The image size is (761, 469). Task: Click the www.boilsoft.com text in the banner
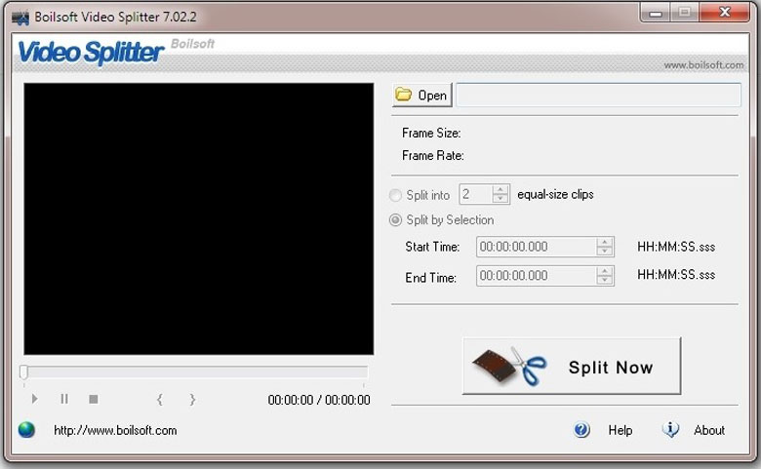click(703, 65)
